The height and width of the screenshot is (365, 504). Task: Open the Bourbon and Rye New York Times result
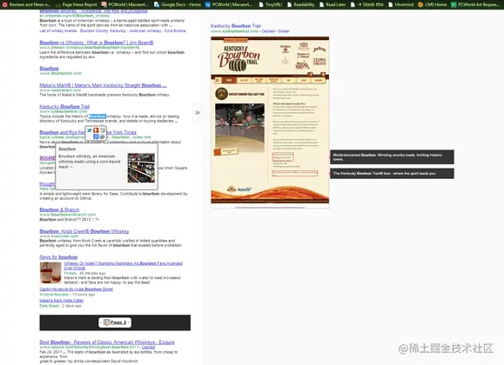(x=88, y=132)
